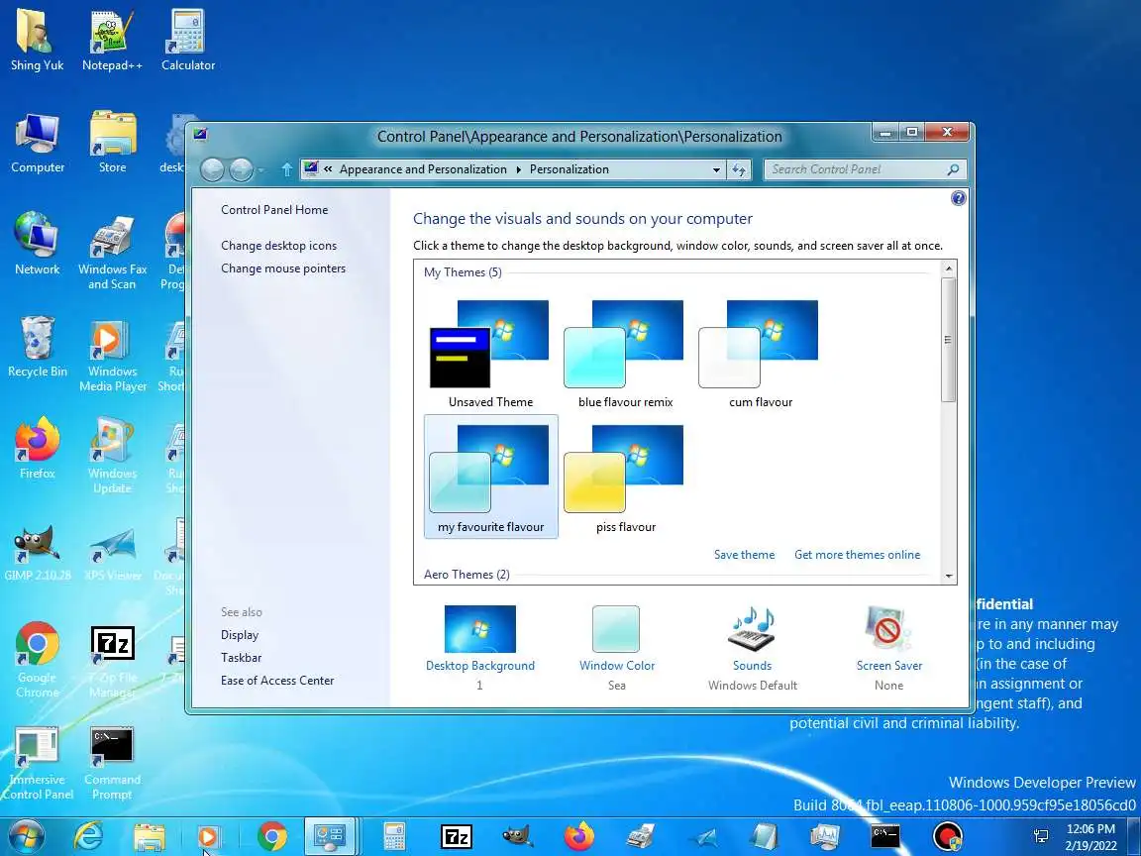The image size is (1141, 856).
Task: Expand the address bar history dropdown
Action: click(717, 169)
